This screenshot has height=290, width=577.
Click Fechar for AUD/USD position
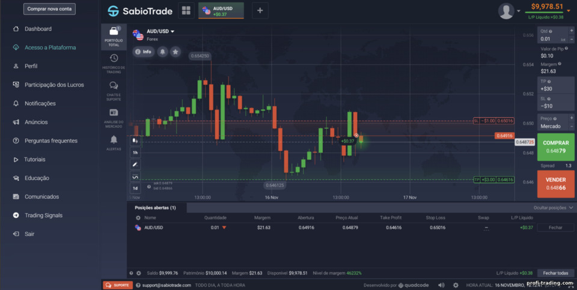point(555,228)
